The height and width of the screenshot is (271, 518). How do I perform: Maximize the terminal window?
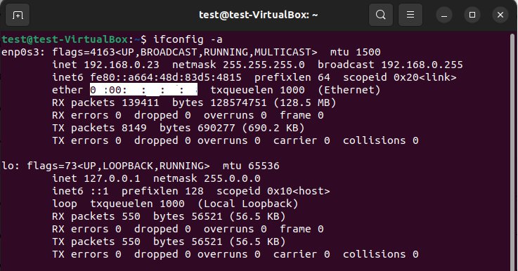click(472, 15)
